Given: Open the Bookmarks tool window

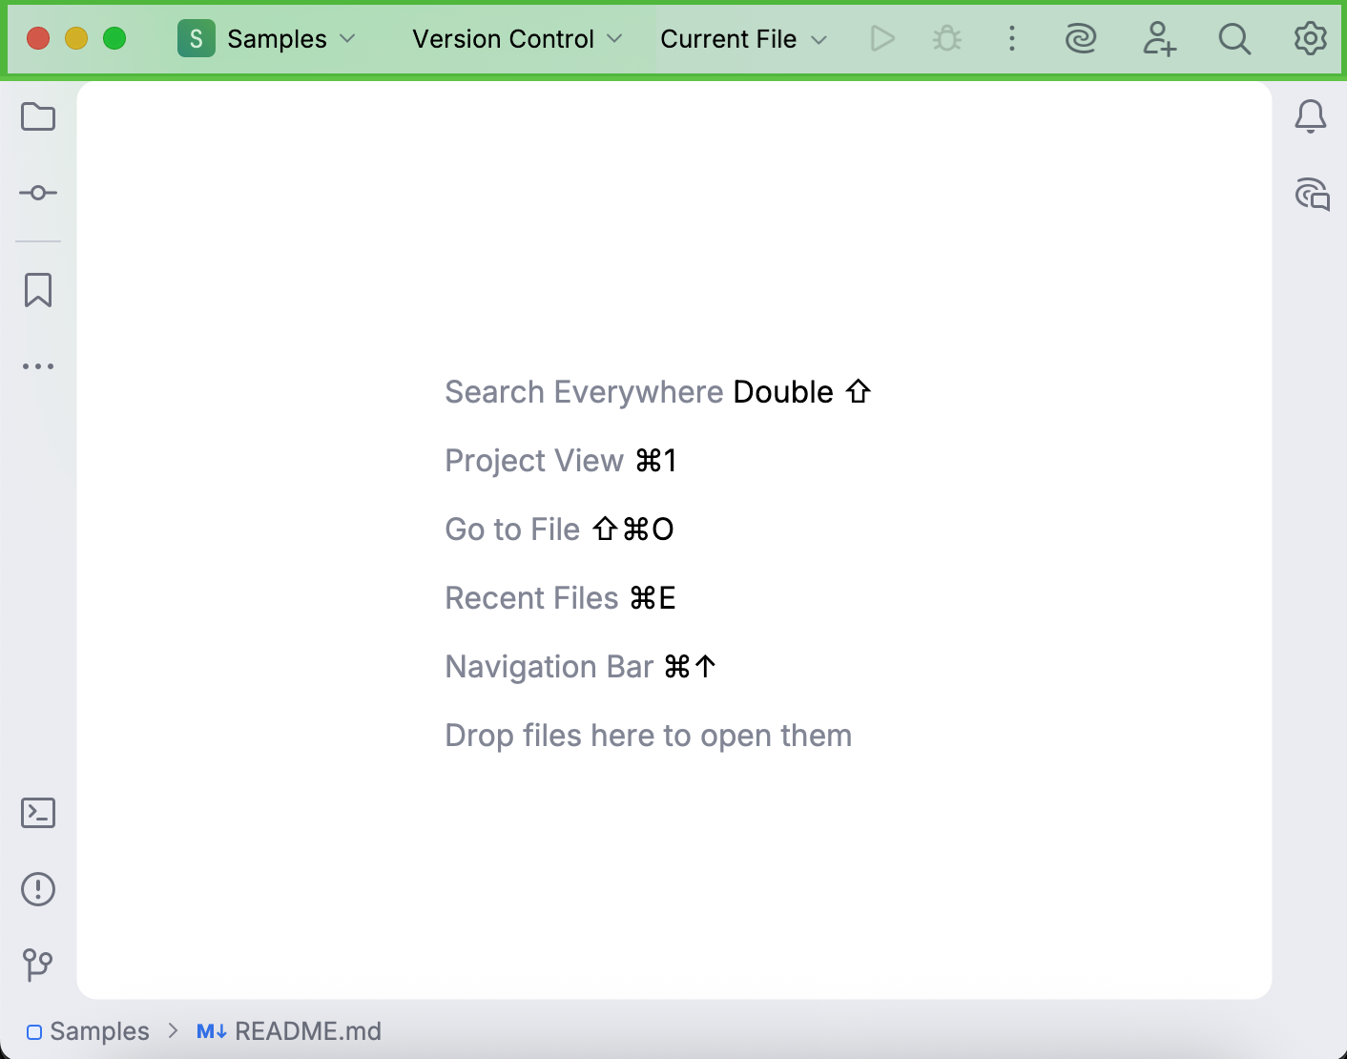Looking at the screenshot, I should tap(38, 290).
